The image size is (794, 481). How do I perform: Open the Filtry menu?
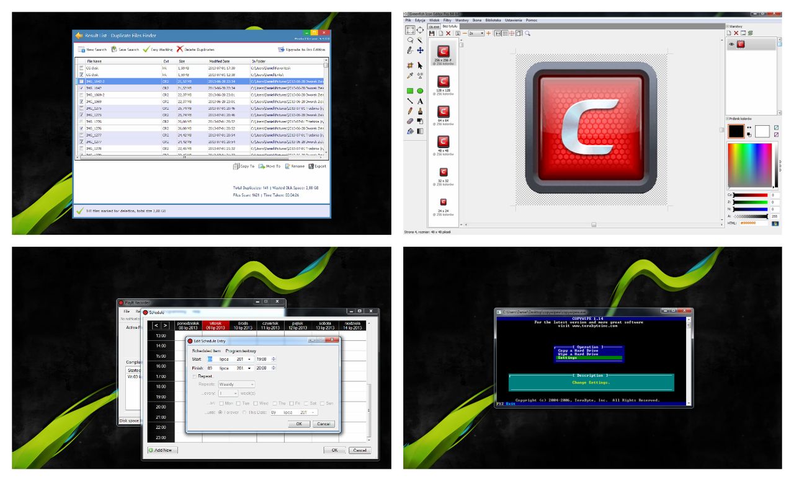[447, 20]
